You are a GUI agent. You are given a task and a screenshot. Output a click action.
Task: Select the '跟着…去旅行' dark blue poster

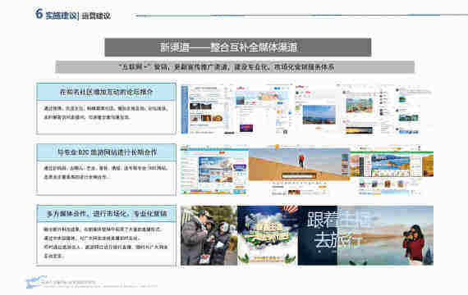(318, 235)
